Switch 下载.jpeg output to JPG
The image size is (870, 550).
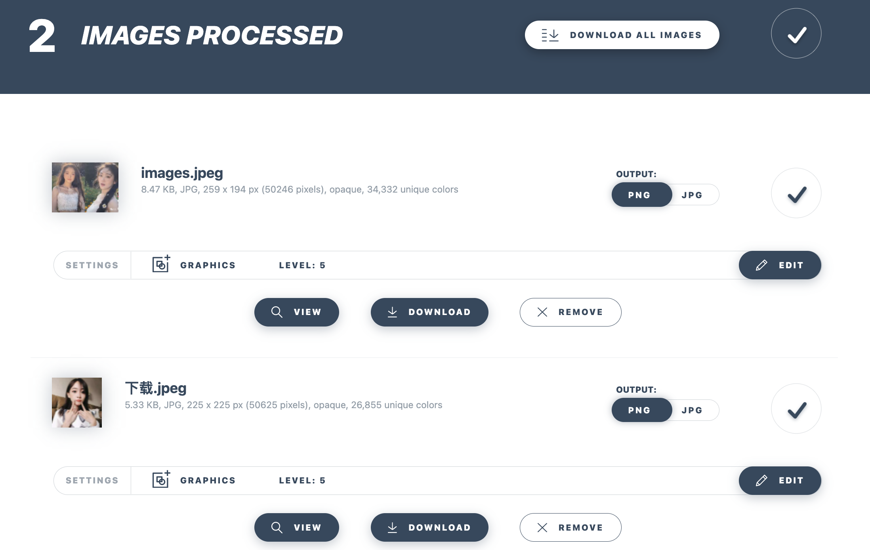pos(692,410)
